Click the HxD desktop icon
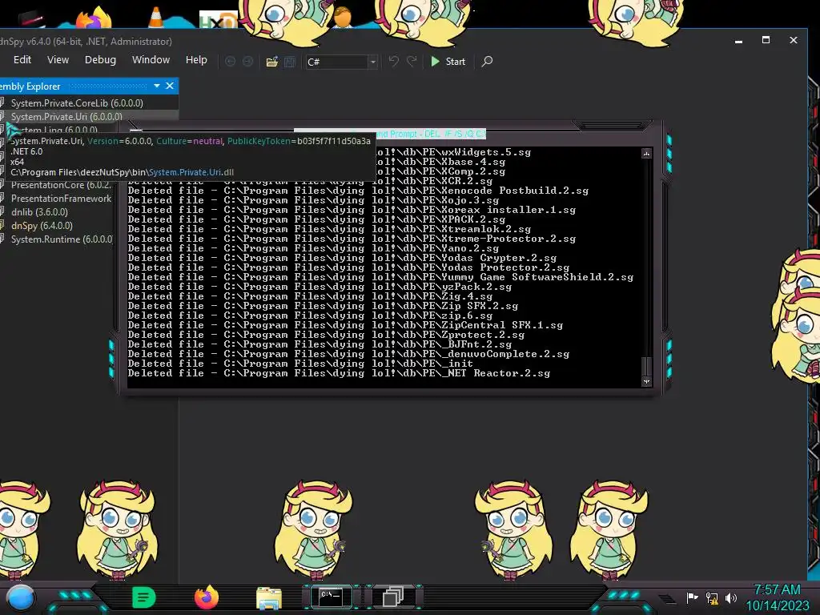 (x=219, y=20)
